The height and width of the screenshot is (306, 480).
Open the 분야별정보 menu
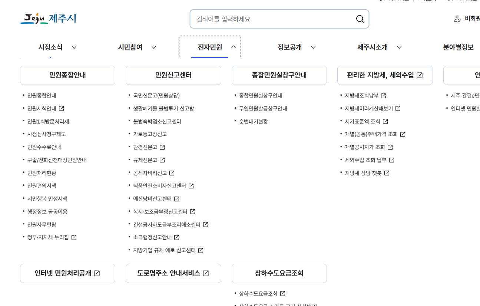[458, 47]
